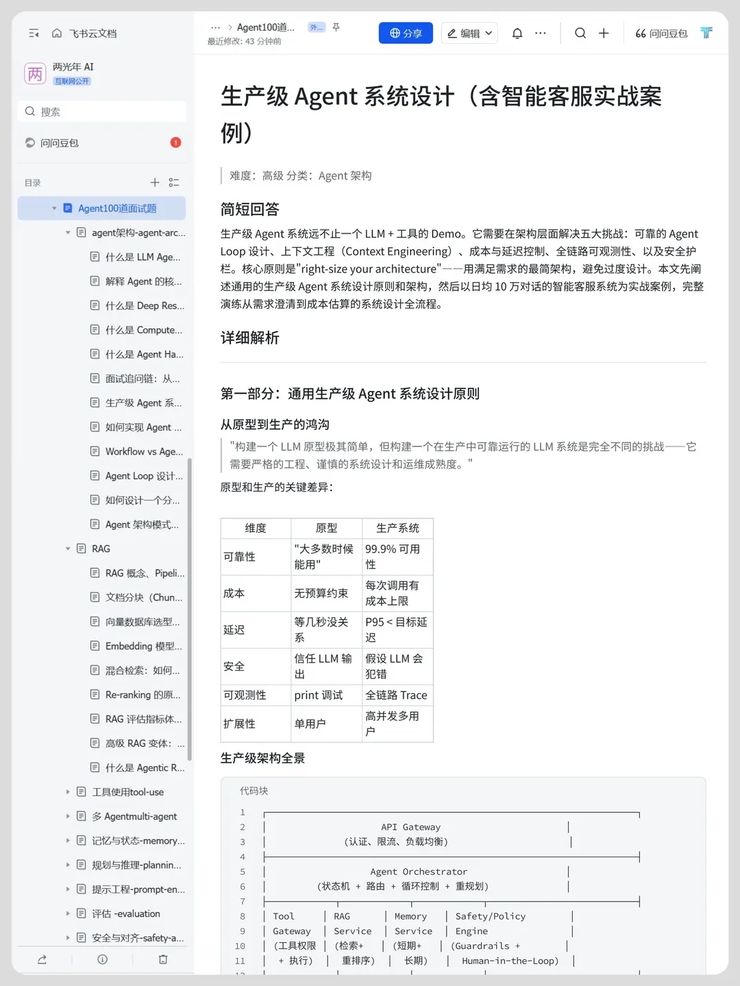
Task: Open the trash icon at sidebar bottom
Action: point(163,959)
